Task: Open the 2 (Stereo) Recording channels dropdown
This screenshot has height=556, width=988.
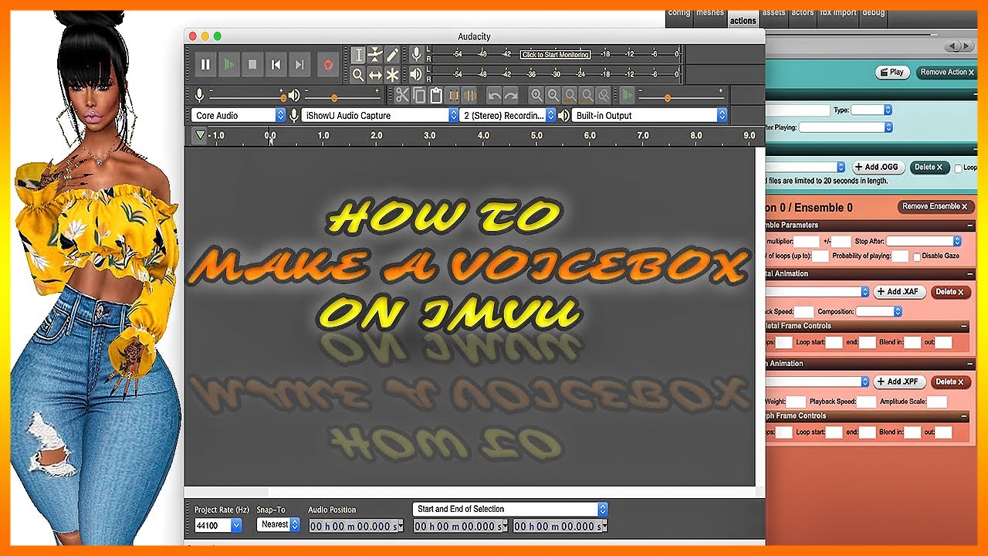Action: (508, 115)
